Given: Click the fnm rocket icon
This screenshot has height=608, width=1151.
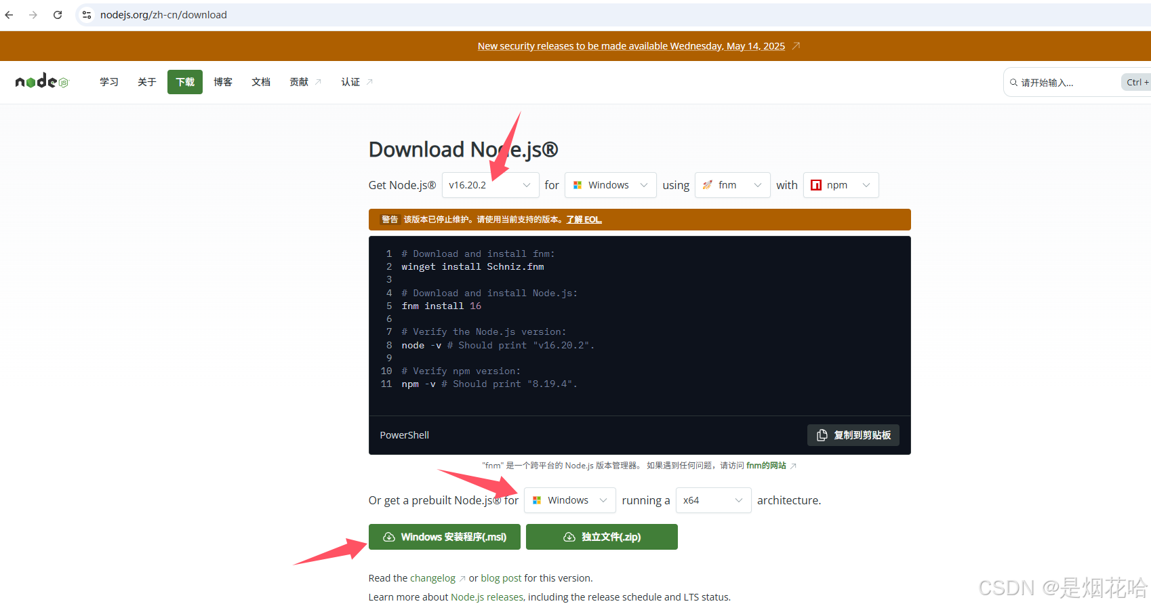Looking at the screenshot, I should (708, 185).
